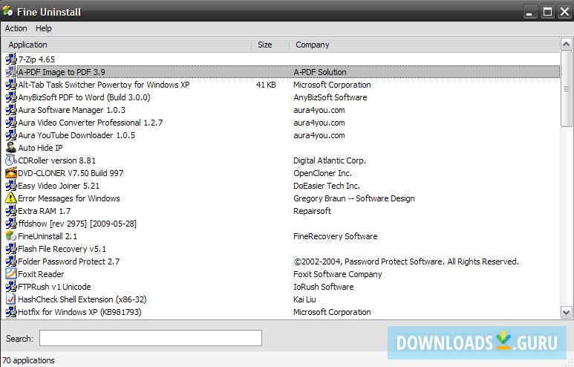Select the A-PDF Image to PDF 3.9 name

[62, 72]
